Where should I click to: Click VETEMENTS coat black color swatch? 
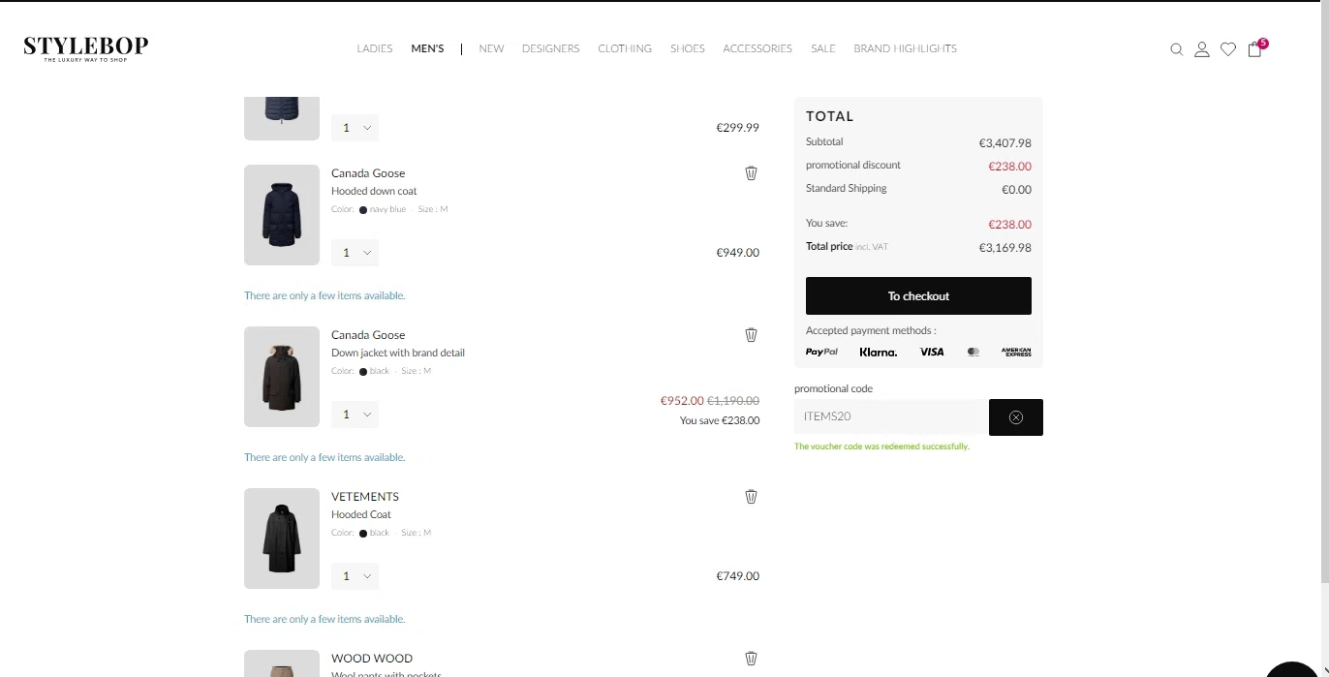[363, 534]
